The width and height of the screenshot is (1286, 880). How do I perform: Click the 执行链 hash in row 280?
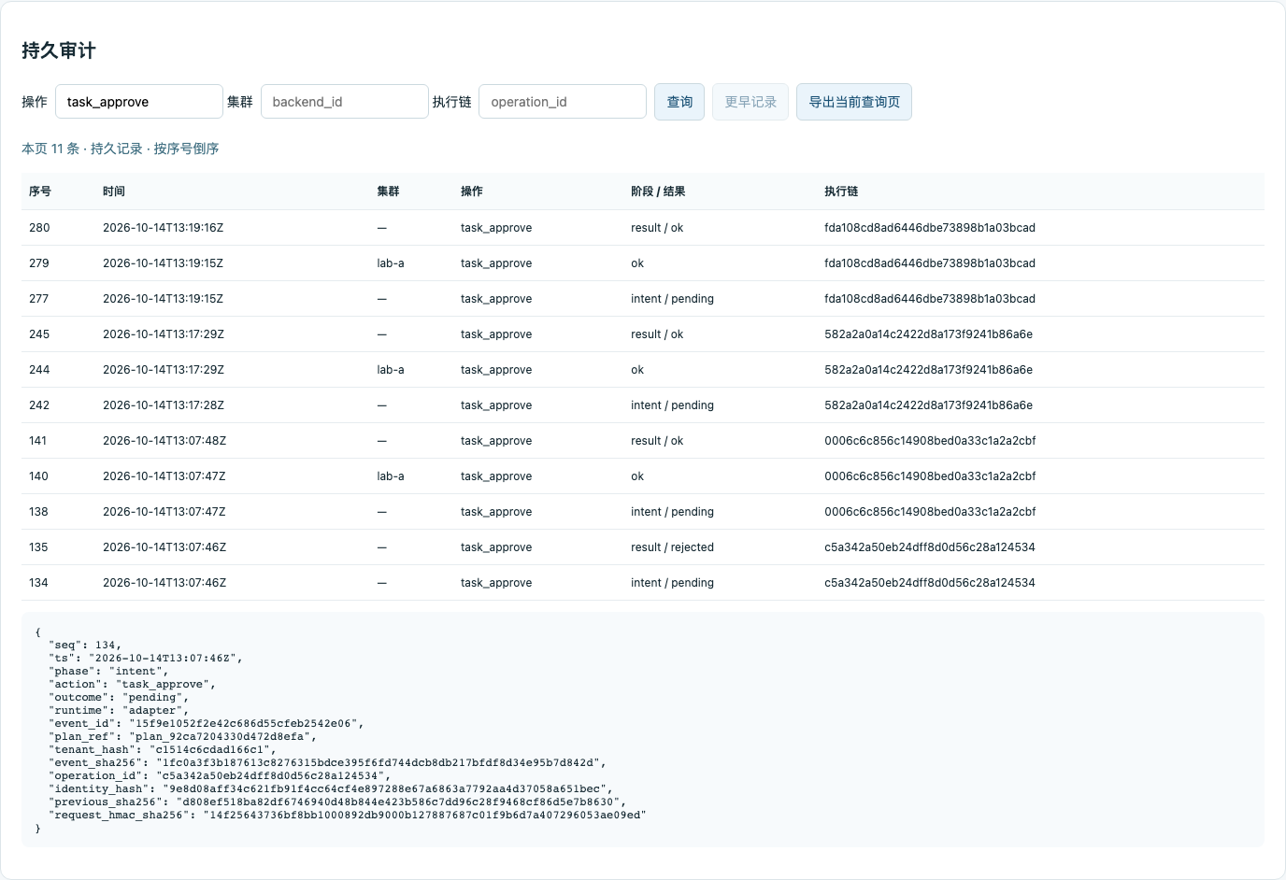click(x=930, y=228)
